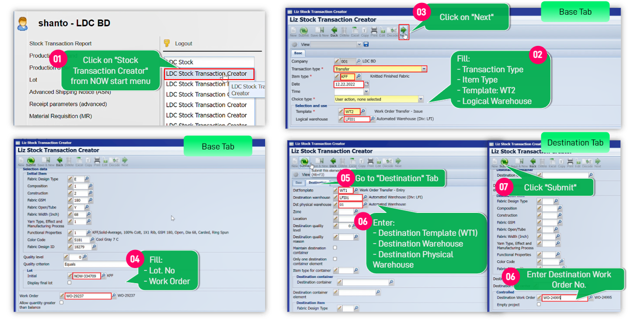Click Submit icon in the DstTemplate window
Image resolution: width=642 pixels, height=332 pixels.
[x=304, y=162]
